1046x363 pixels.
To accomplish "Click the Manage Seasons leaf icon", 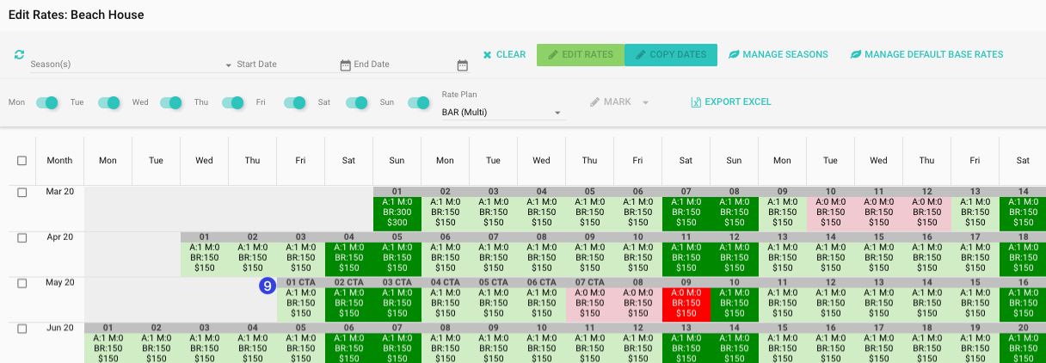I will (734, 55).
